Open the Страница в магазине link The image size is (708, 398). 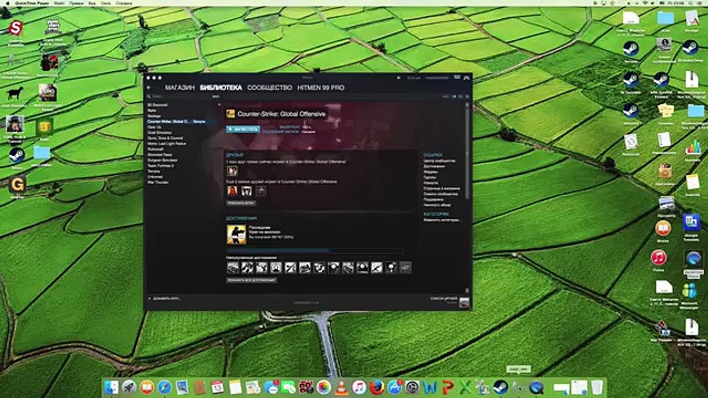(441, 188)
